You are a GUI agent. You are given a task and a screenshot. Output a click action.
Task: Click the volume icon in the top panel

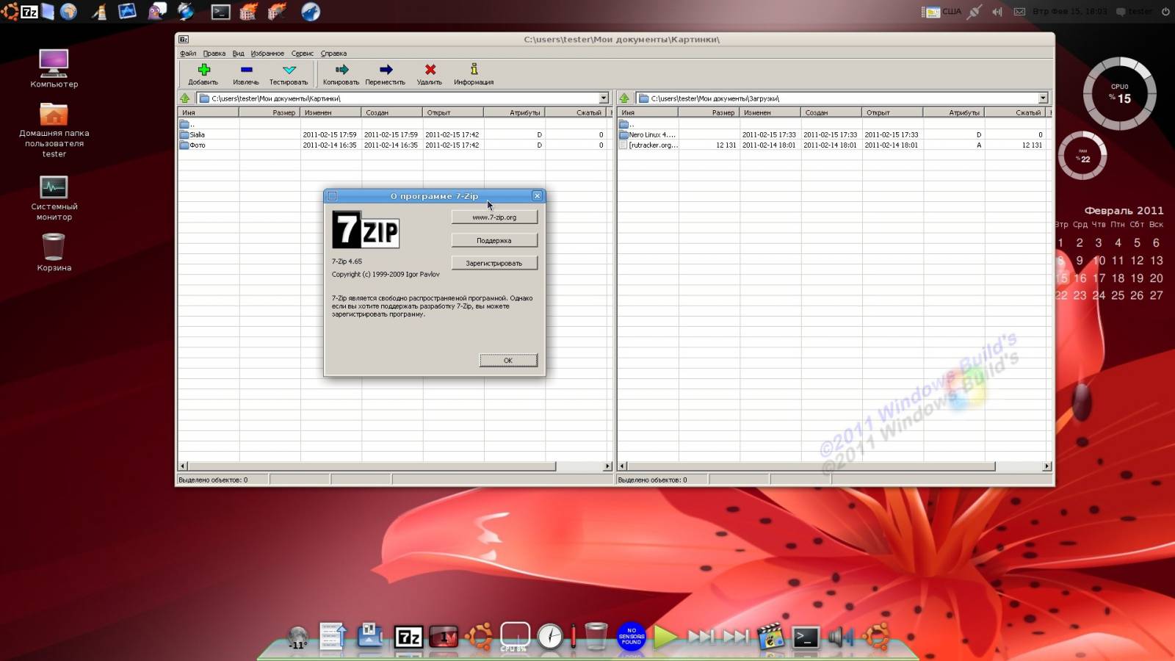997,12
